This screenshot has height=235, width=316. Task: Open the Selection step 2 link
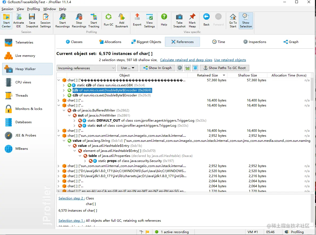(72, 198)
